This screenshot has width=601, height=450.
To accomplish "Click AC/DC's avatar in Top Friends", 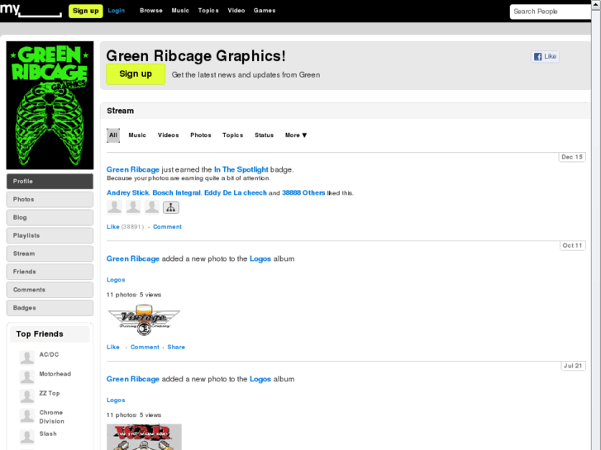I will (27, 358).
